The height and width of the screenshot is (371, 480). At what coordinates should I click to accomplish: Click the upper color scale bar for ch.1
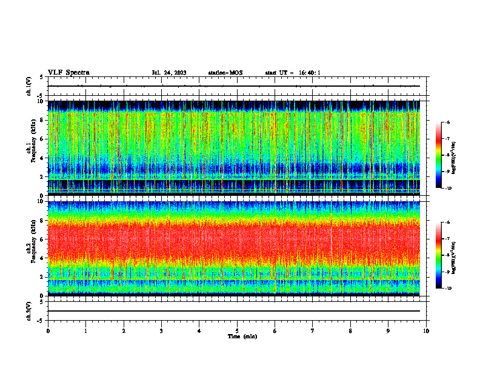[438, 155]
